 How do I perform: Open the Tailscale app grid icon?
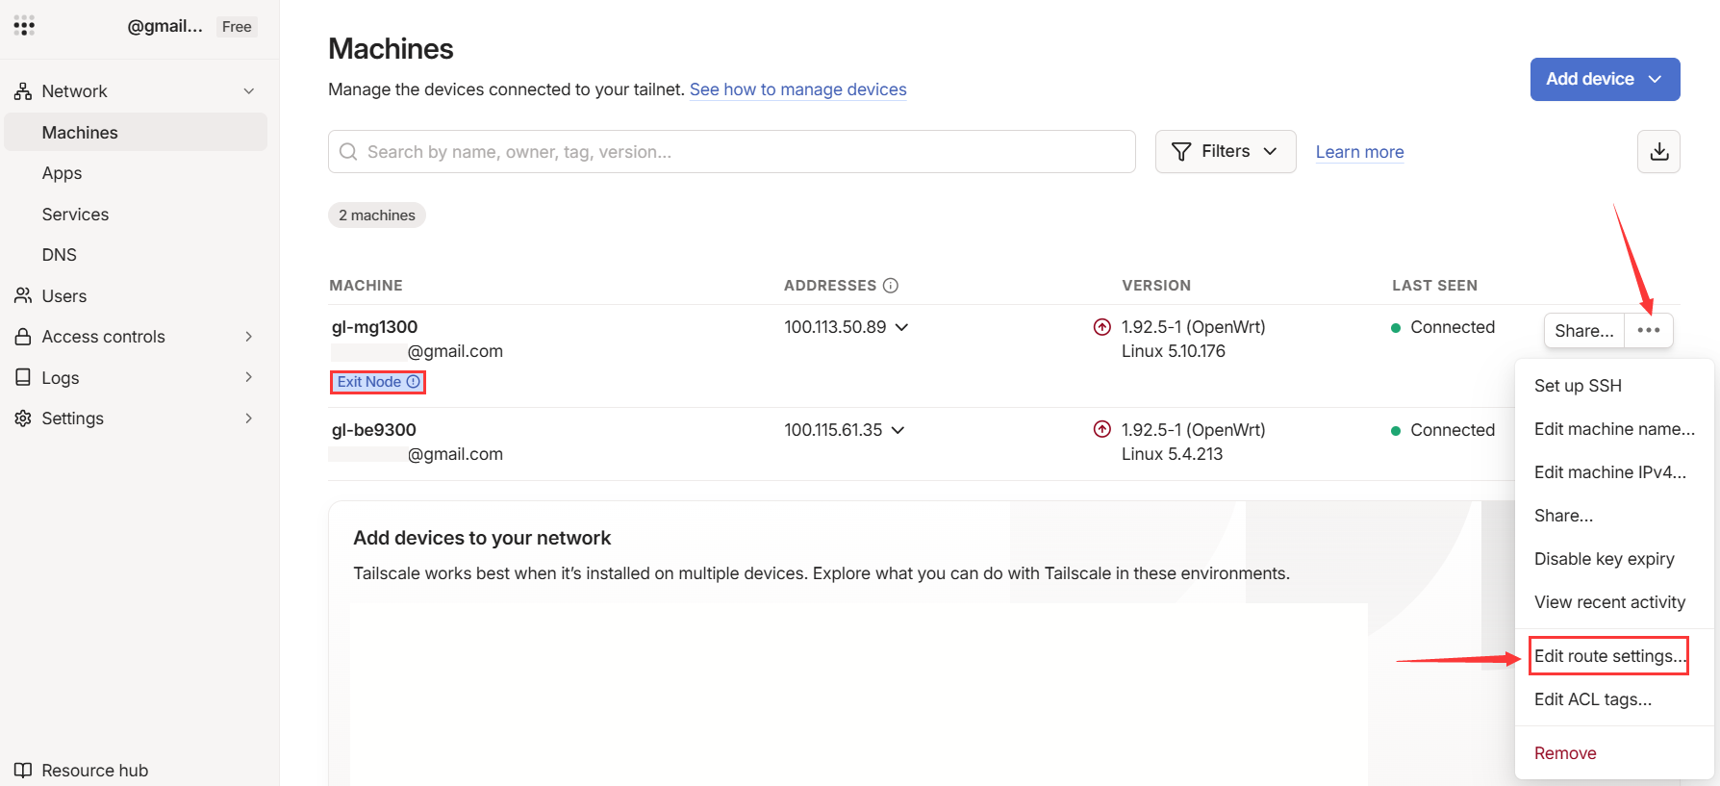click(25, 26)
